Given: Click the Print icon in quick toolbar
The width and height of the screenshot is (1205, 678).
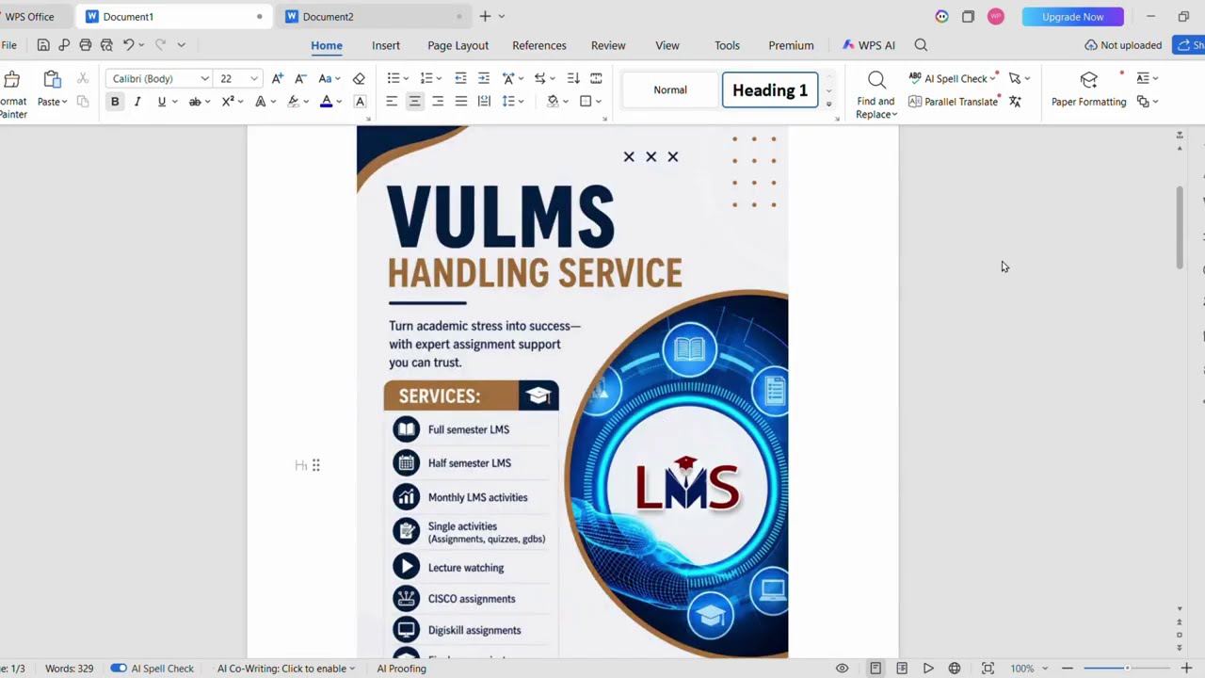Looking at the screenshot, I should [x=86, y=44].
